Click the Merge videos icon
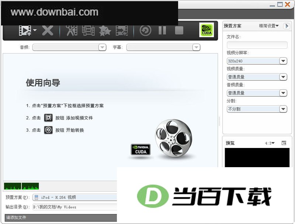This screenshot has height=224, width=295. coord(122,30)
